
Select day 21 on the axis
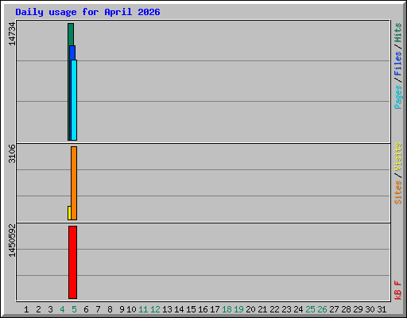pos(262,309)
